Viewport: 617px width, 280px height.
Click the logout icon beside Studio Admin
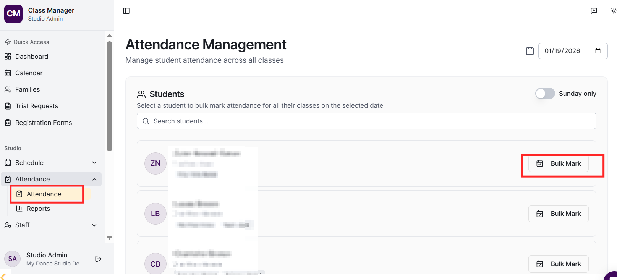[x=98, y=259]
